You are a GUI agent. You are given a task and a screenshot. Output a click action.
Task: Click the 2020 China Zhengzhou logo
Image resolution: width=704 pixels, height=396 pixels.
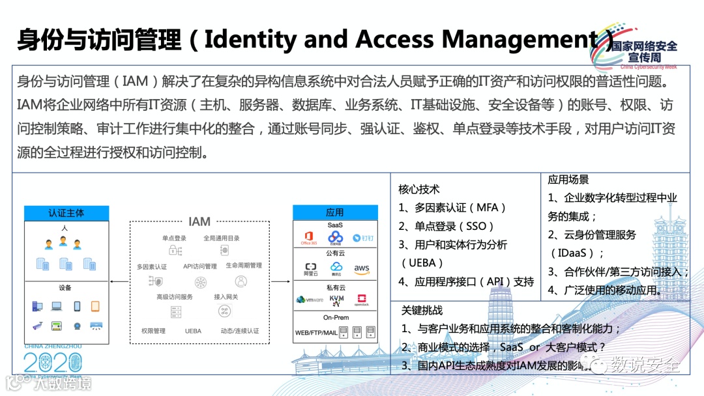point(53,361)
